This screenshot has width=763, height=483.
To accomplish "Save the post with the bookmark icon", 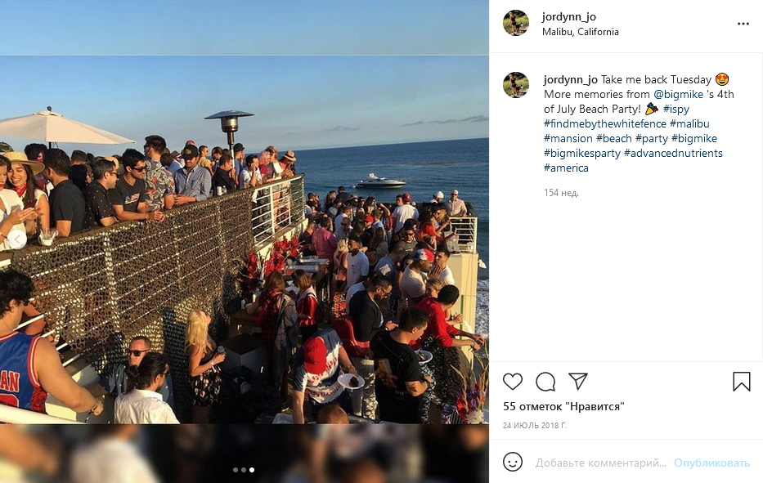I will tap(742, 382).
